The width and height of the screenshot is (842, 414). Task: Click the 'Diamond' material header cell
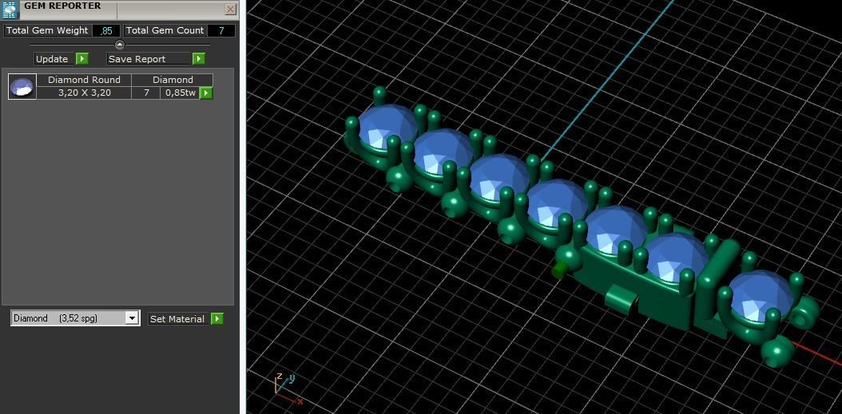click(x=173, y=80)
